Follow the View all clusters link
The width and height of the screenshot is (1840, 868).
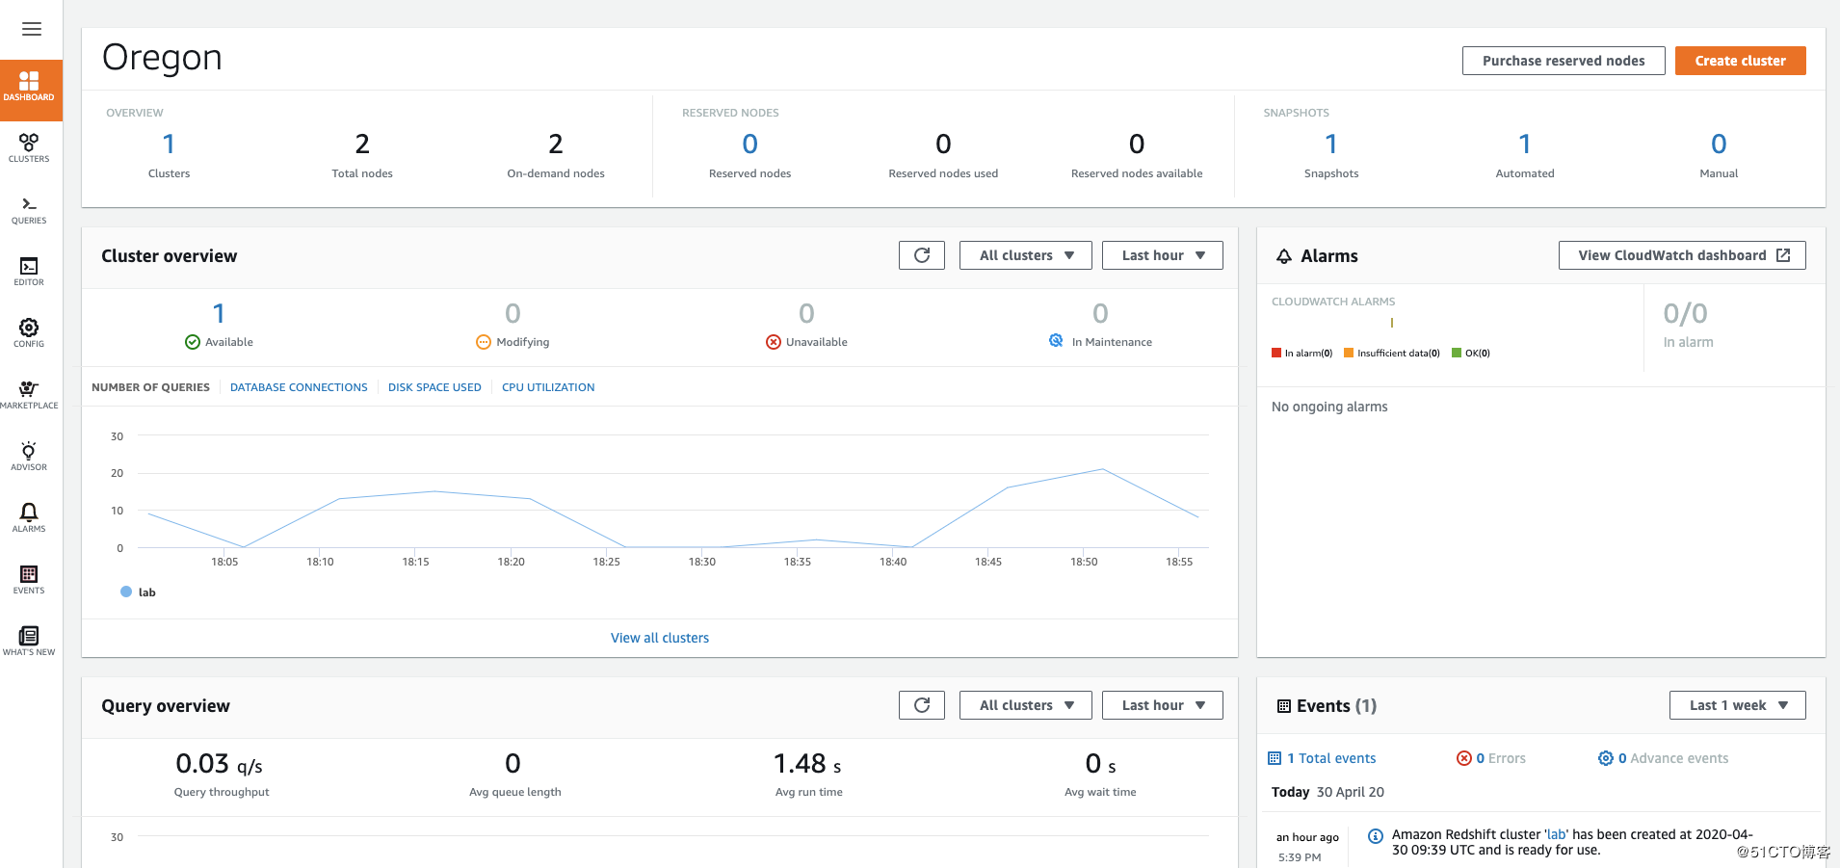pyautogui.click(x=660, y=638)
